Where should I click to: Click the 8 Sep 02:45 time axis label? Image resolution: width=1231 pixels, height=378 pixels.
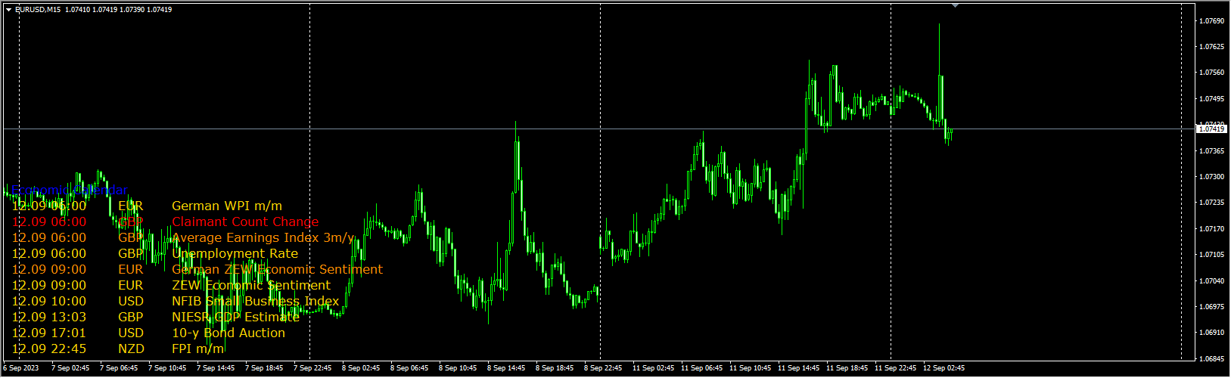(x=361, y=368)
